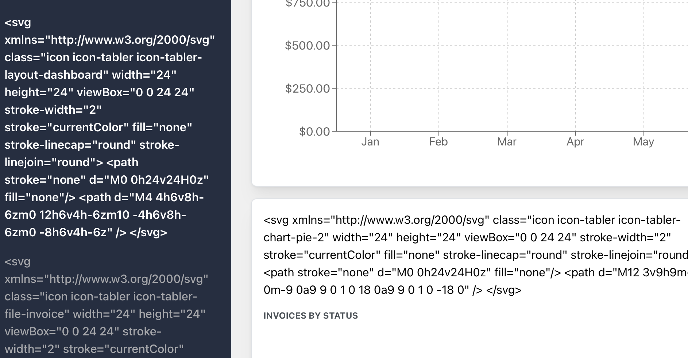Click the icon-tabler-layout-dashboard class text
Image resolution: width=688 pixels, height=358 pixels.
coord(102,66)
